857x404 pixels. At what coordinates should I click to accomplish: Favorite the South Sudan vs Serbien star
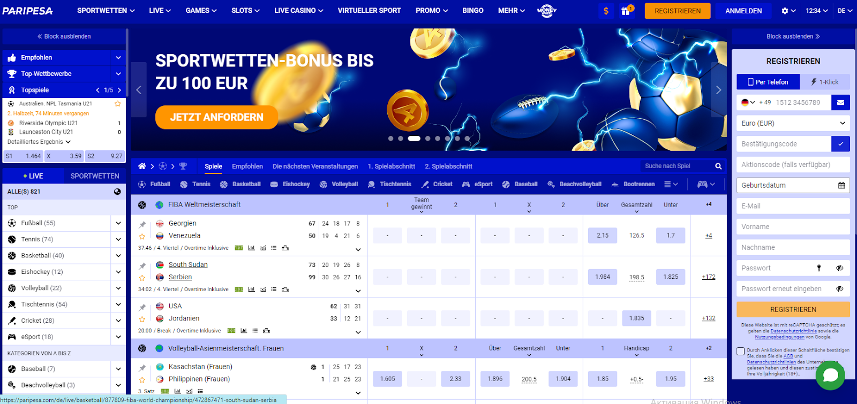click(x=142, y=278)
